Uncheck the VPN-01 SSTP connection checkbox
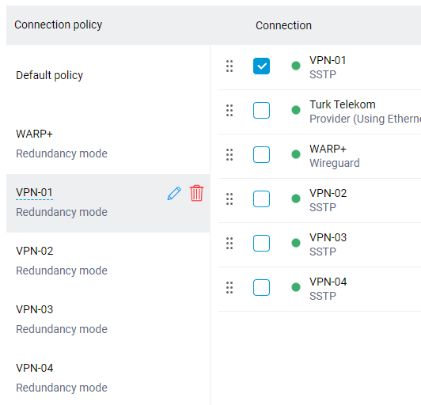 261,66
